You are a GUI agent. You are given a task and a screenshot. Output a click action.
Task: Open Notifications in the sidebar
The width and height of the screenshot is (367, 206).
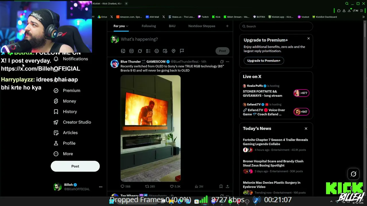point(71,59)
